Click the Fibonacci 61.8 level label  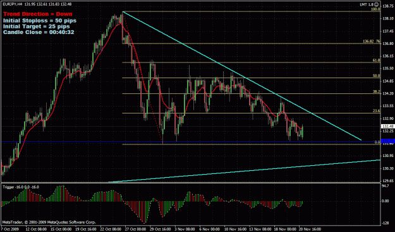pos(377,61)
